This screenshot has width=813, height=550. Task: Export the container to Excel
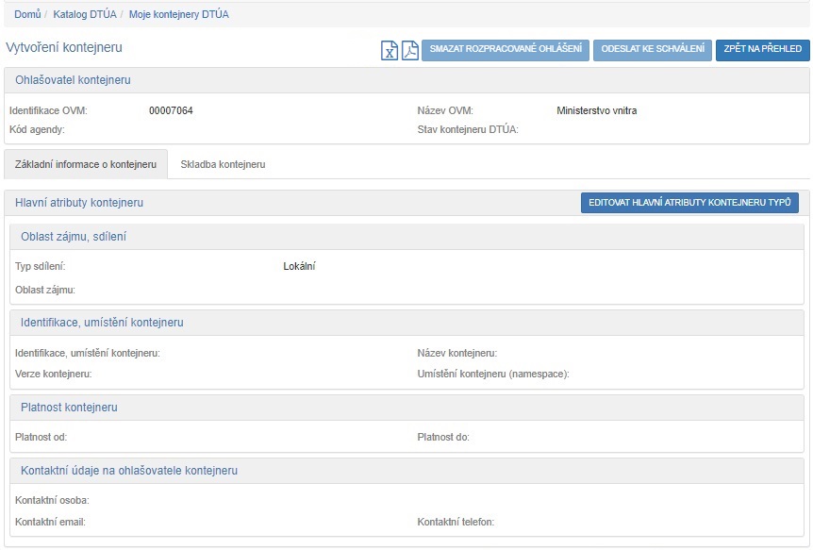click(390, 50)
